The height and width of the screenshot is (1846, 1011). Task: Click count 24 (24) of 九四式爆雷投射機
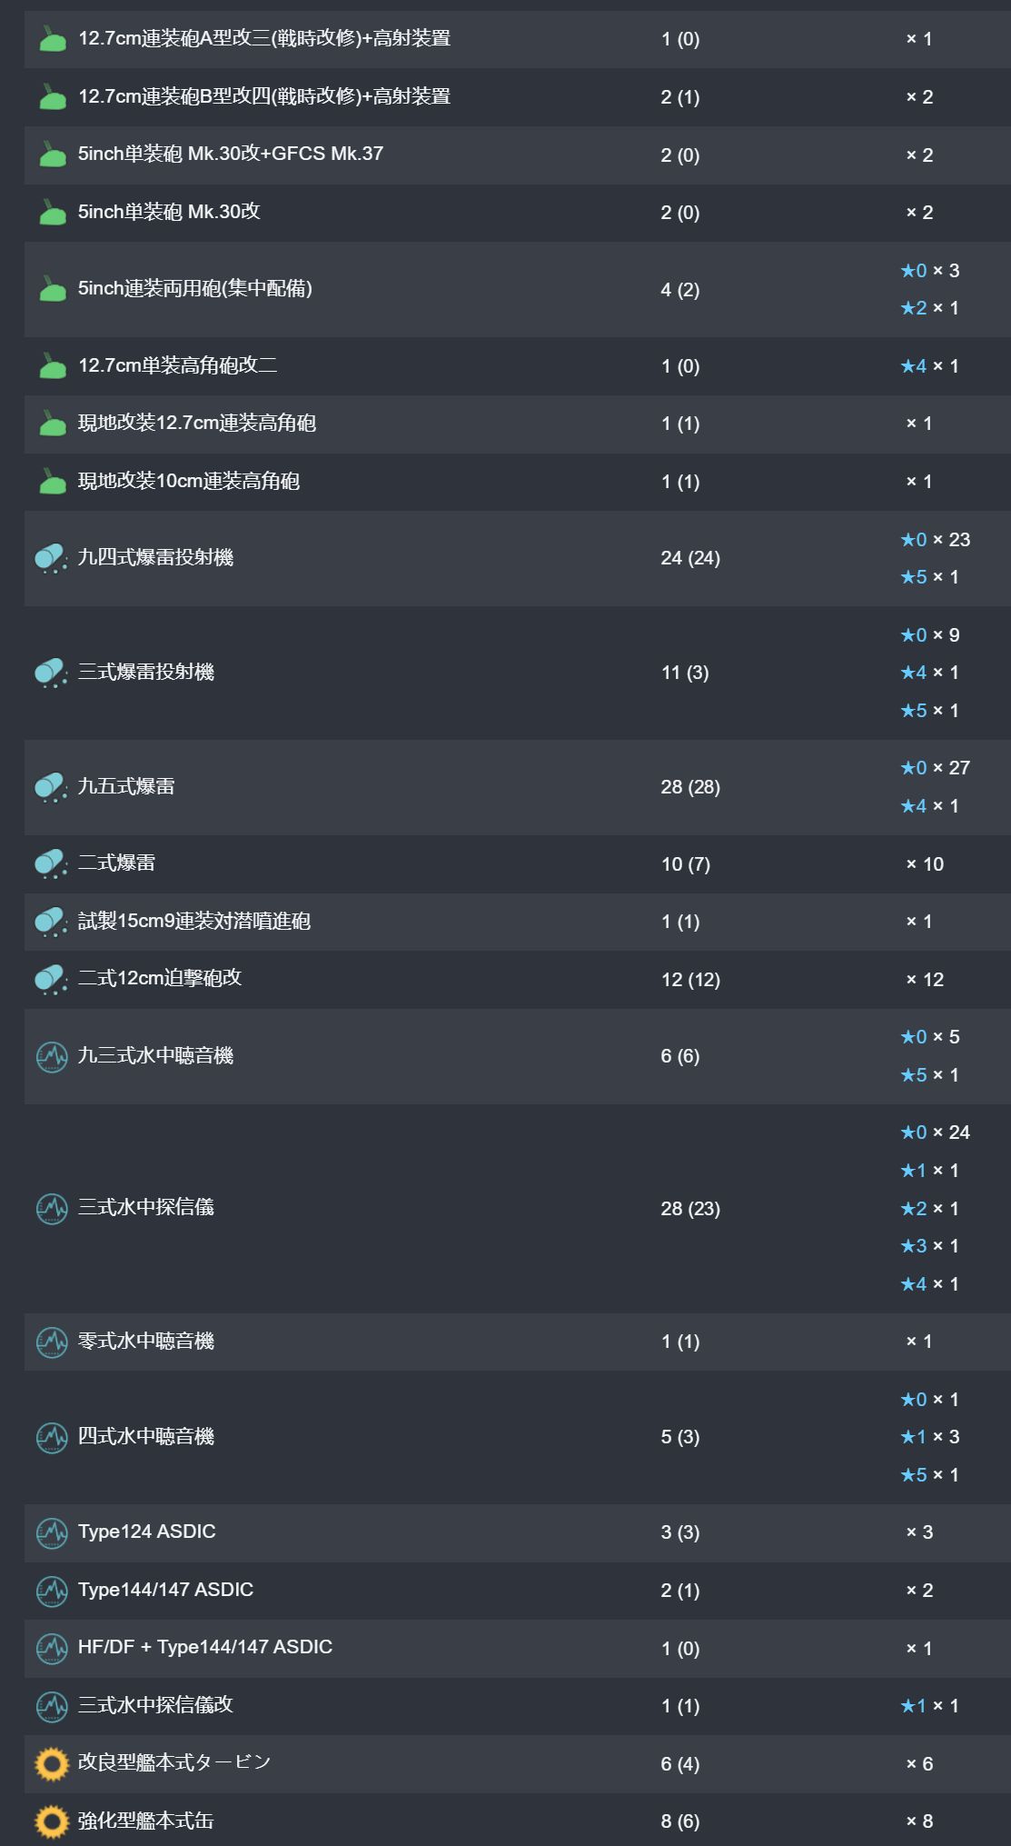[x=689, y=558]
